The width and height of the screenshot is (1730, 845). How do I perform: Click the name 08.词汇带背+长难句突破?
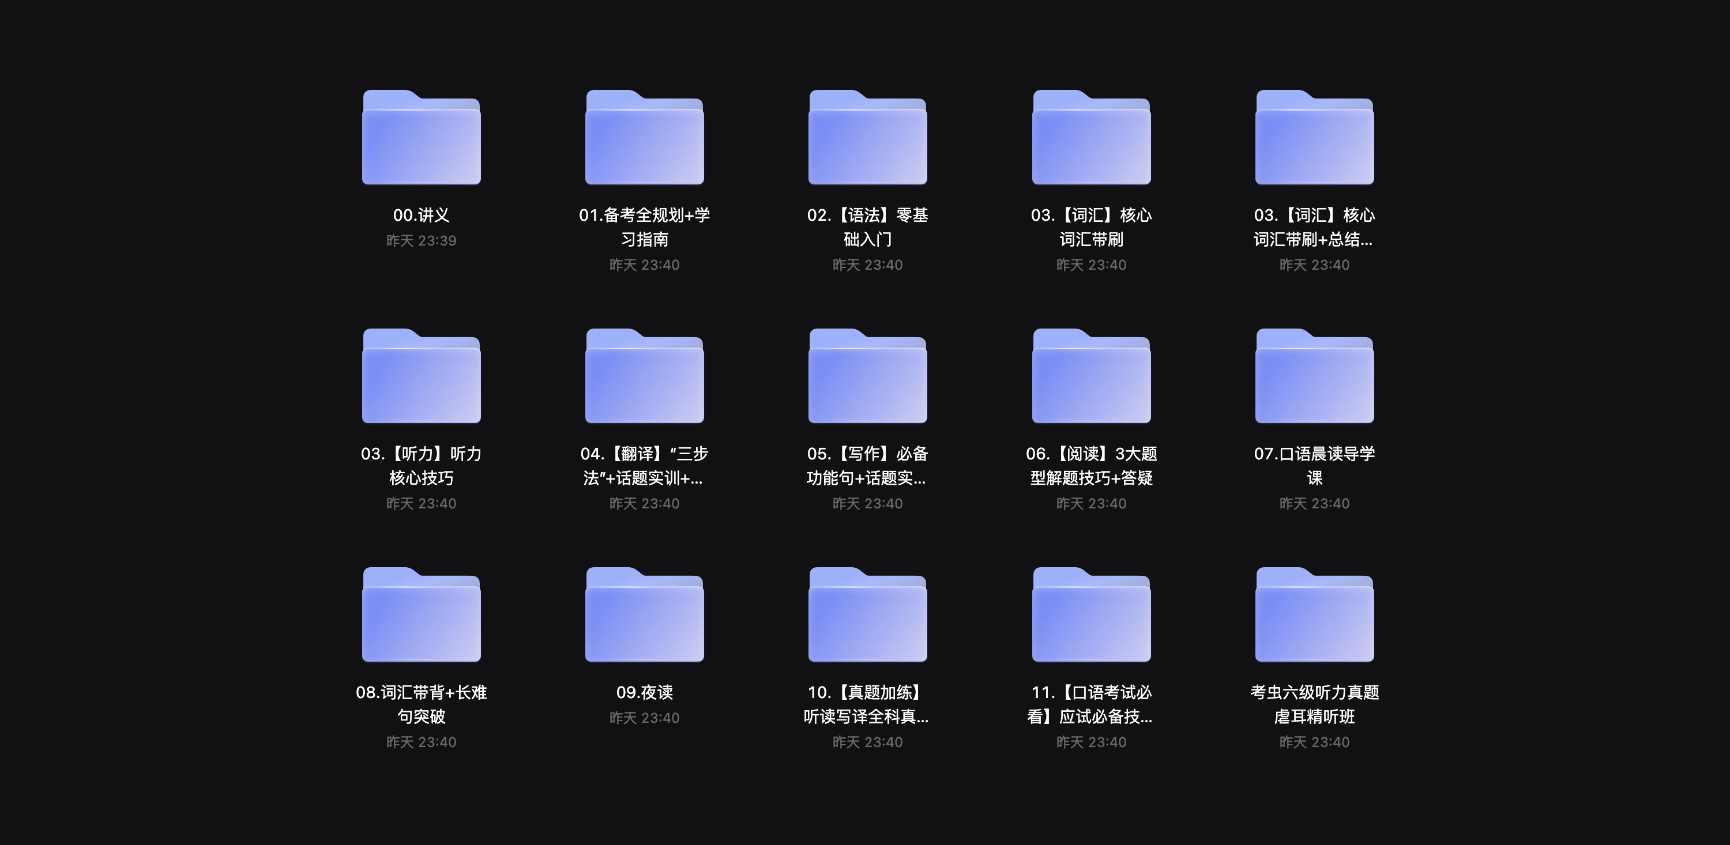pyautogui.click(x=421, y=704)
